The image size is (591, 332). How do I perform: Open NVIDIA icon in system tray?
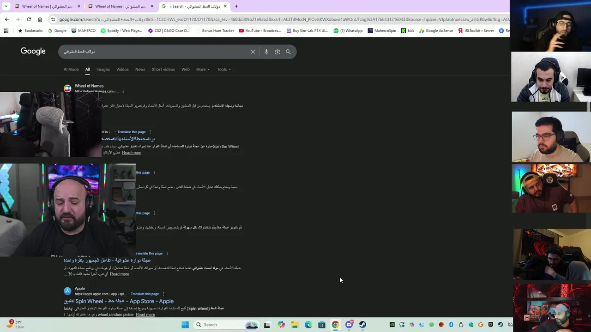point(392,325)
